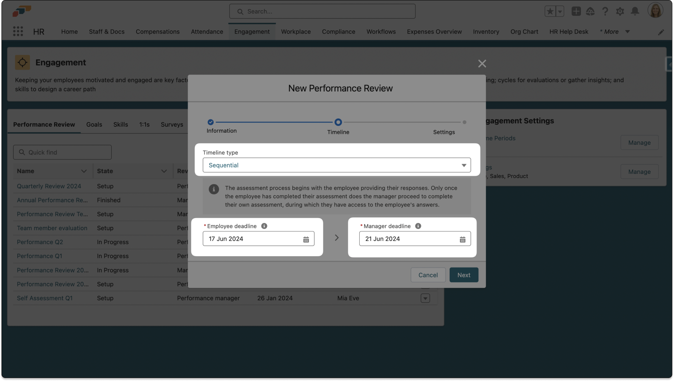Open the setup gear icon
This screenshot has width=674, height=381.
(x=620, y=11)
